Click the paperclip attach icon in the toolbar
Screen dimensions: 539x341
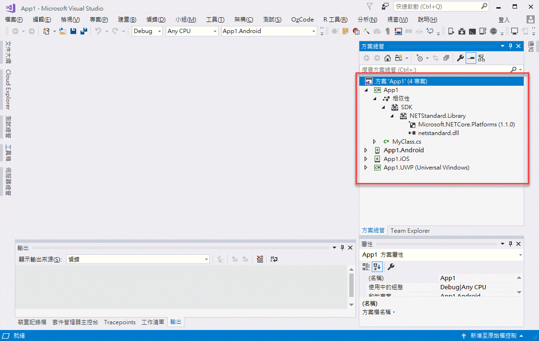click(x=388, y=31)
